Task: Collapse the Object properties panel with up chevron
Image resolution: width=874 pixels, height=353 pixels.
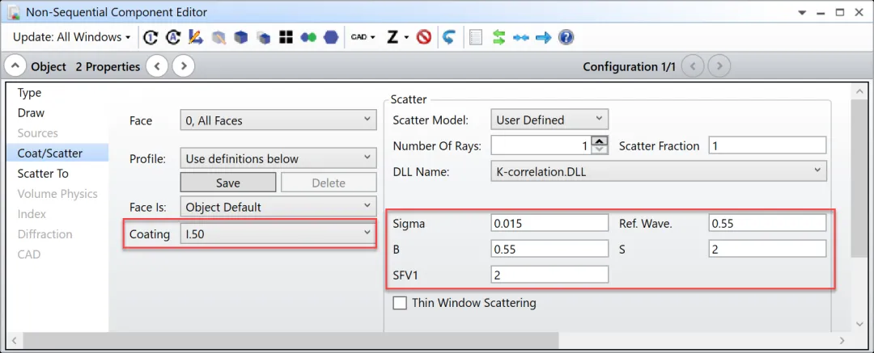Action: [15, 66]
